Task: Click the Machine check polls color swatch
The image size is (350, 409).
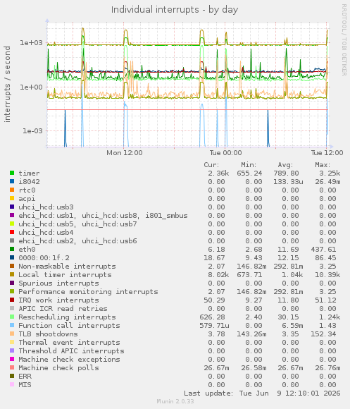Action: 12,367
